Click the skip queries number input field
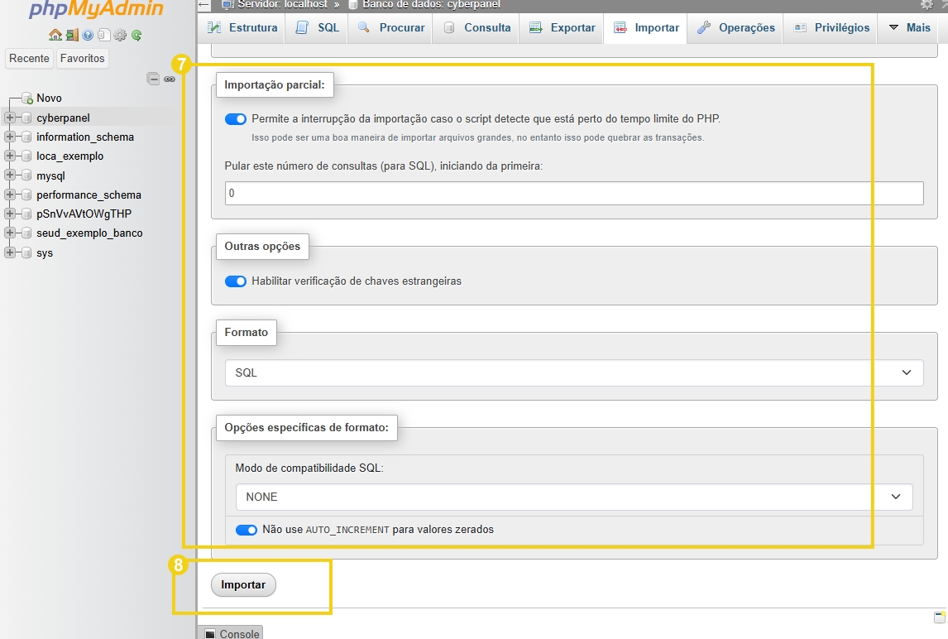948x639 pixels. [574, 193]
